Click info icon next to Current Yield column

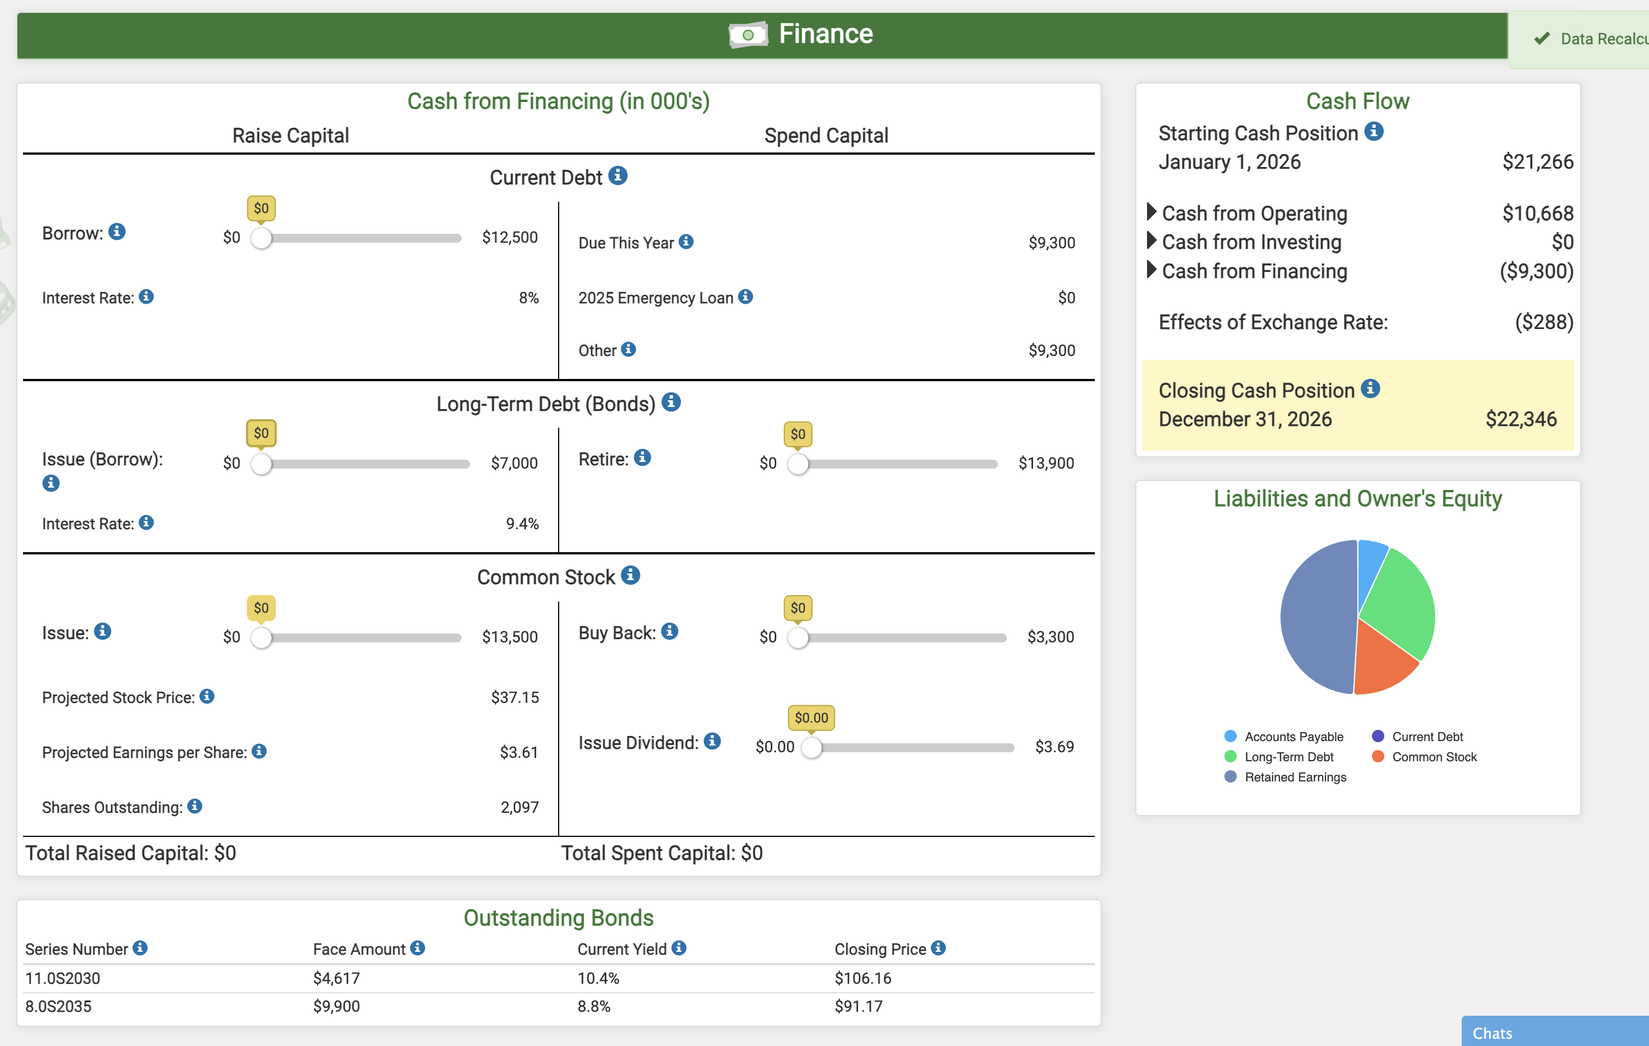(x=679, y=947)
